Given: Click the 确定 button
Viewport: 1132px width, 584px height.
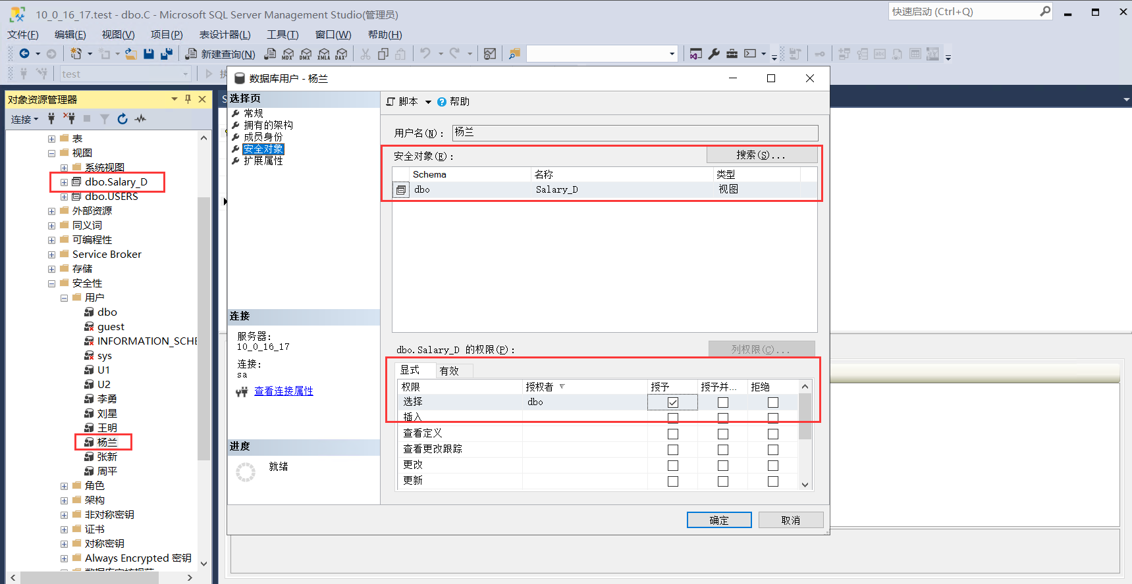Looking at the screenshot, I should [719, 520].
